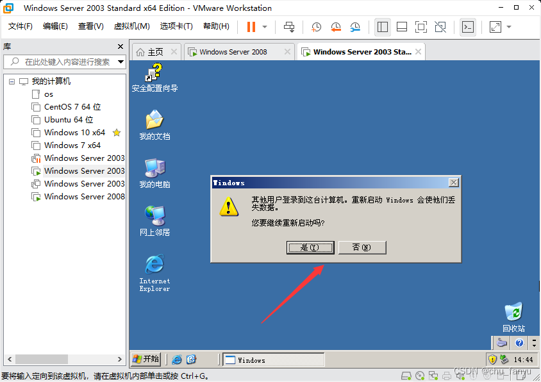The width and height of the screenshot is (541, 382).
Task: Open the 查看(V) menu
Action: (91, 26)
